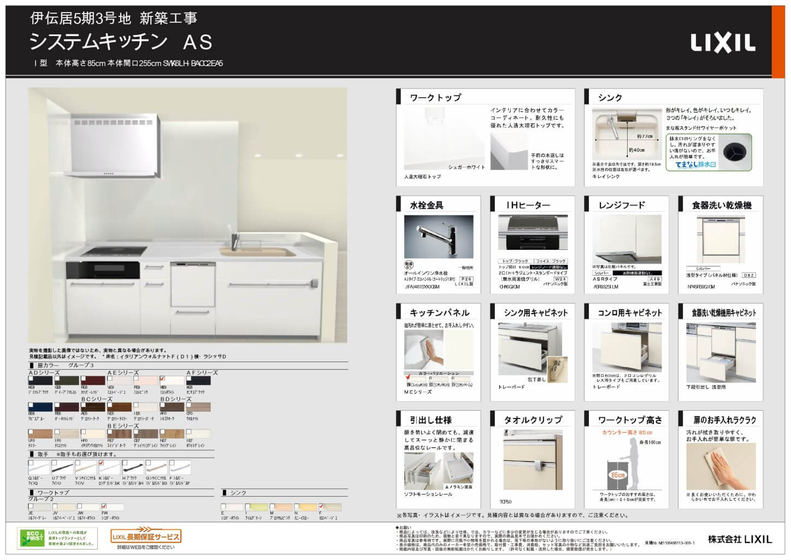This screenshot has width=791, height=560.
Task: Click the キッチンパネル section header
Action: tap(439, 313)
